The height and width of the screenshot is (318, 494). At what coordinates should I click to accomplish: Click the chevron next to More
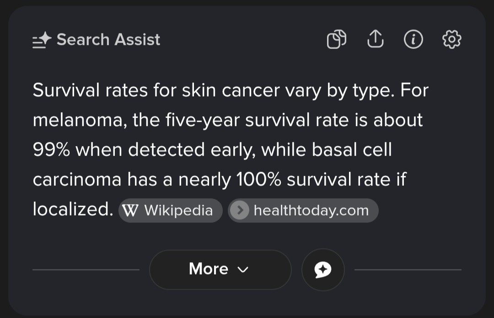pyautogui.click(x=243, y=269)
